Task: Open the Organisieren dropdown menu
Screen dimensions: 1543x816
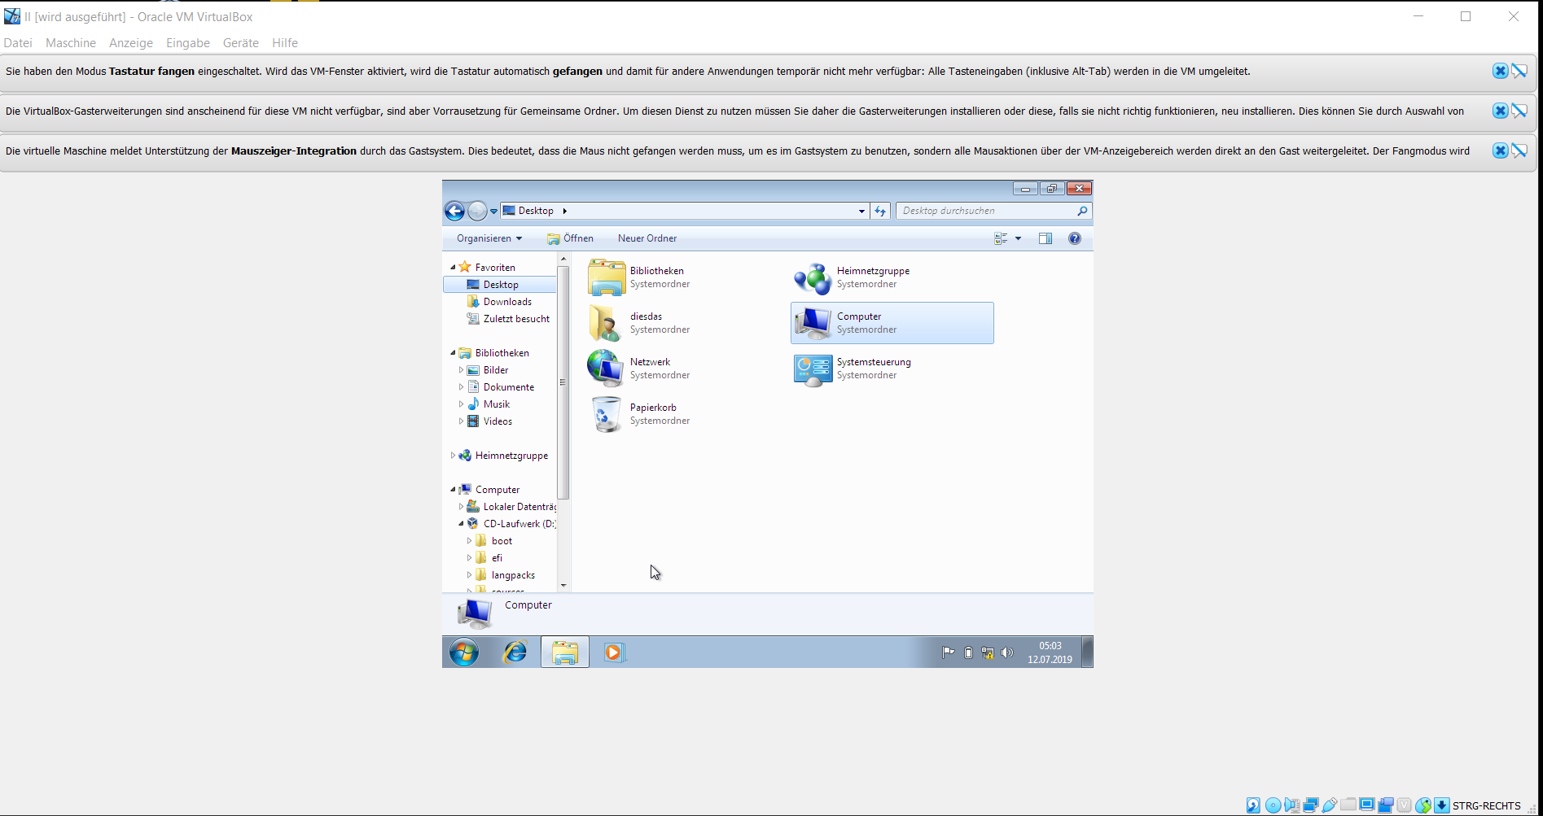Action: 489,238
